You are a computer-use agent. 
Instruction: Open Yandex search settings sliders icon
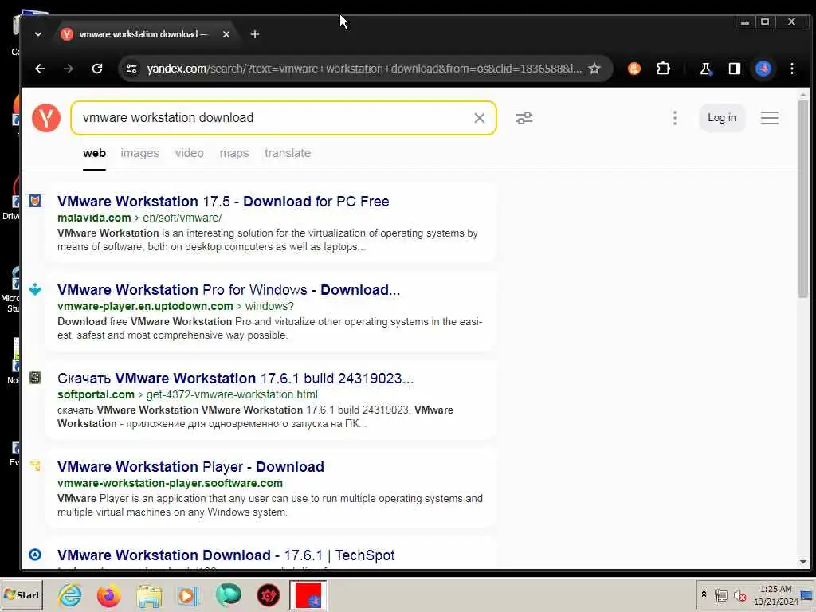point(524,118)
